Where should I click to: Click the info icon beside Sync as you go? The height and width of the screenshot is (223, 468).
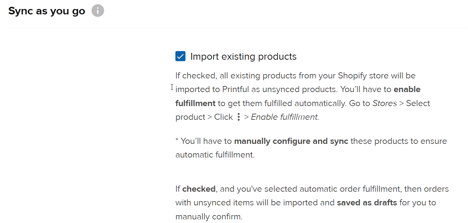coord(97,10)
